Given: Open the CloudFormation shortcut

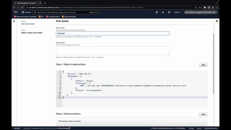Looking at the screenshot, I should click(53, 17).
